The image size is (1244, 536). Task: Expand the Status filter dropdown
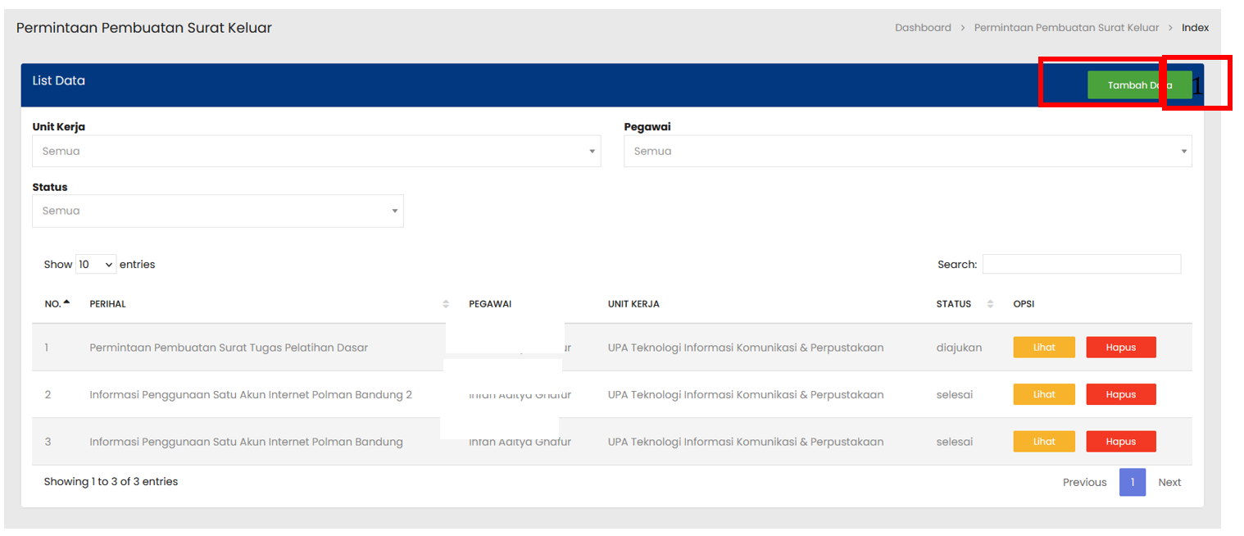click(217, 211)
